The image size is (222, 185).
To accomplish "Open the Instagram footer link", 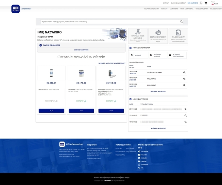I will click(x=144, y=164).
